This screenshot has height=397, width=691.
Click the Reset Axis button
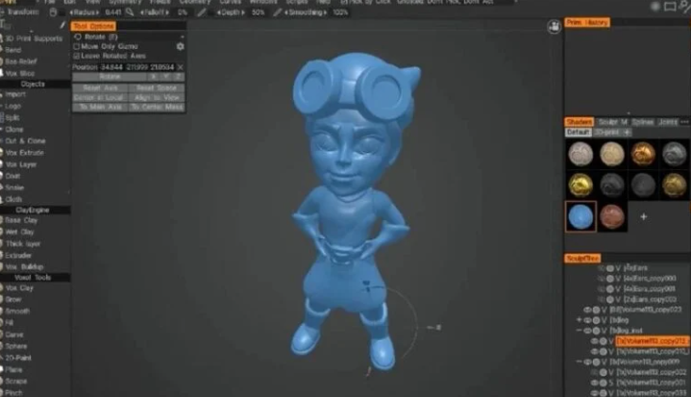click(x=100, y=87)
